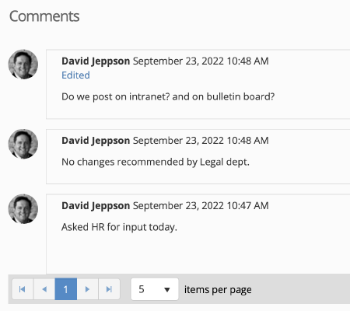Click the dropdown arrow beside 5
Image resolution: width=350 pixels, height=311 pixels.
(x=167, y=289)
